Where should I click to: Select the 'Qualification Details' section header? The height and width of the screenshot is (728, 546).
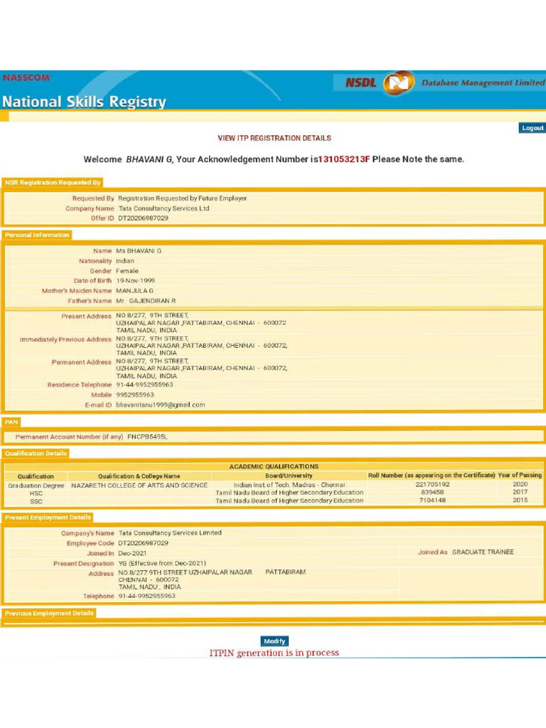pyautogui.click(x=36, y=453)
